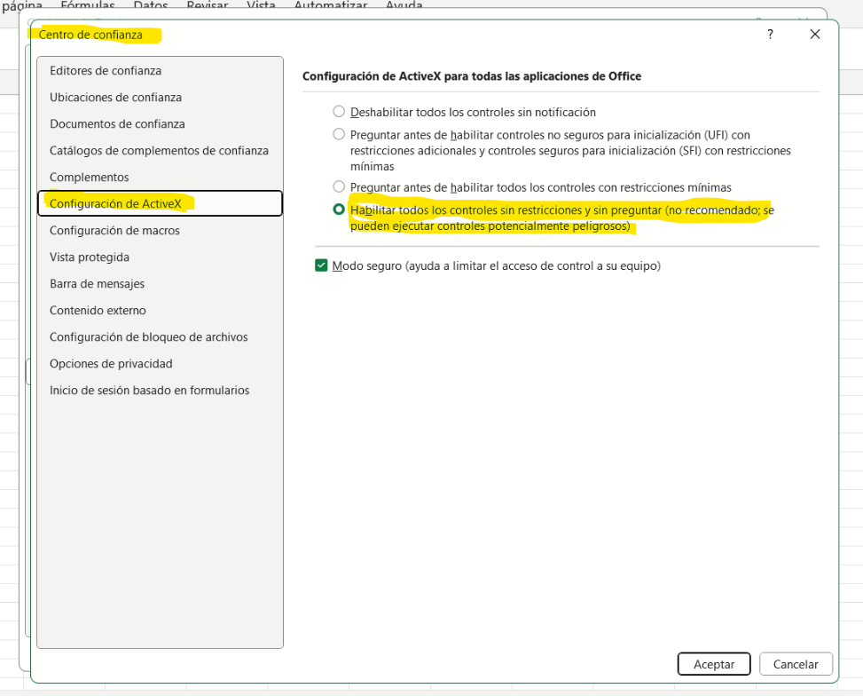Viewport: 863px width, 696px height.
Task: Open the Fórmulas ribbon tab in Excel
Action: 88,5
